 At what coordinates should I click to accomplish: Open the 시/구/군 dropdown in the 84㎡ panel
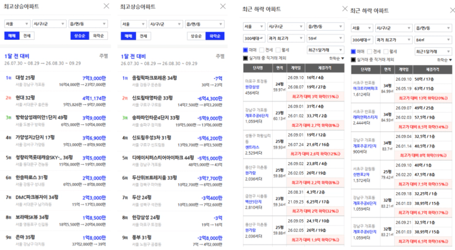(393, 28)
